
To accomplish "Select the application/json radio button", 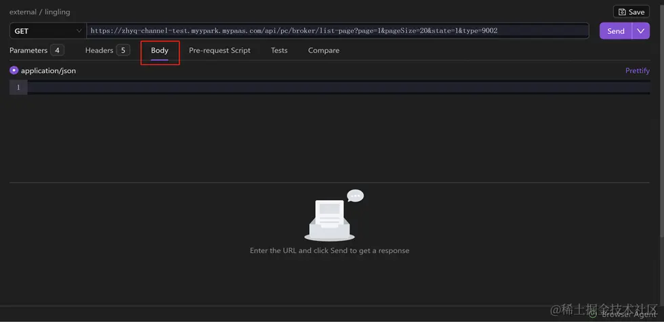I will point(14,70).
